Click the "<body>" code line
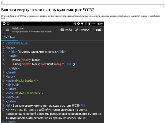 coord(10,77)
